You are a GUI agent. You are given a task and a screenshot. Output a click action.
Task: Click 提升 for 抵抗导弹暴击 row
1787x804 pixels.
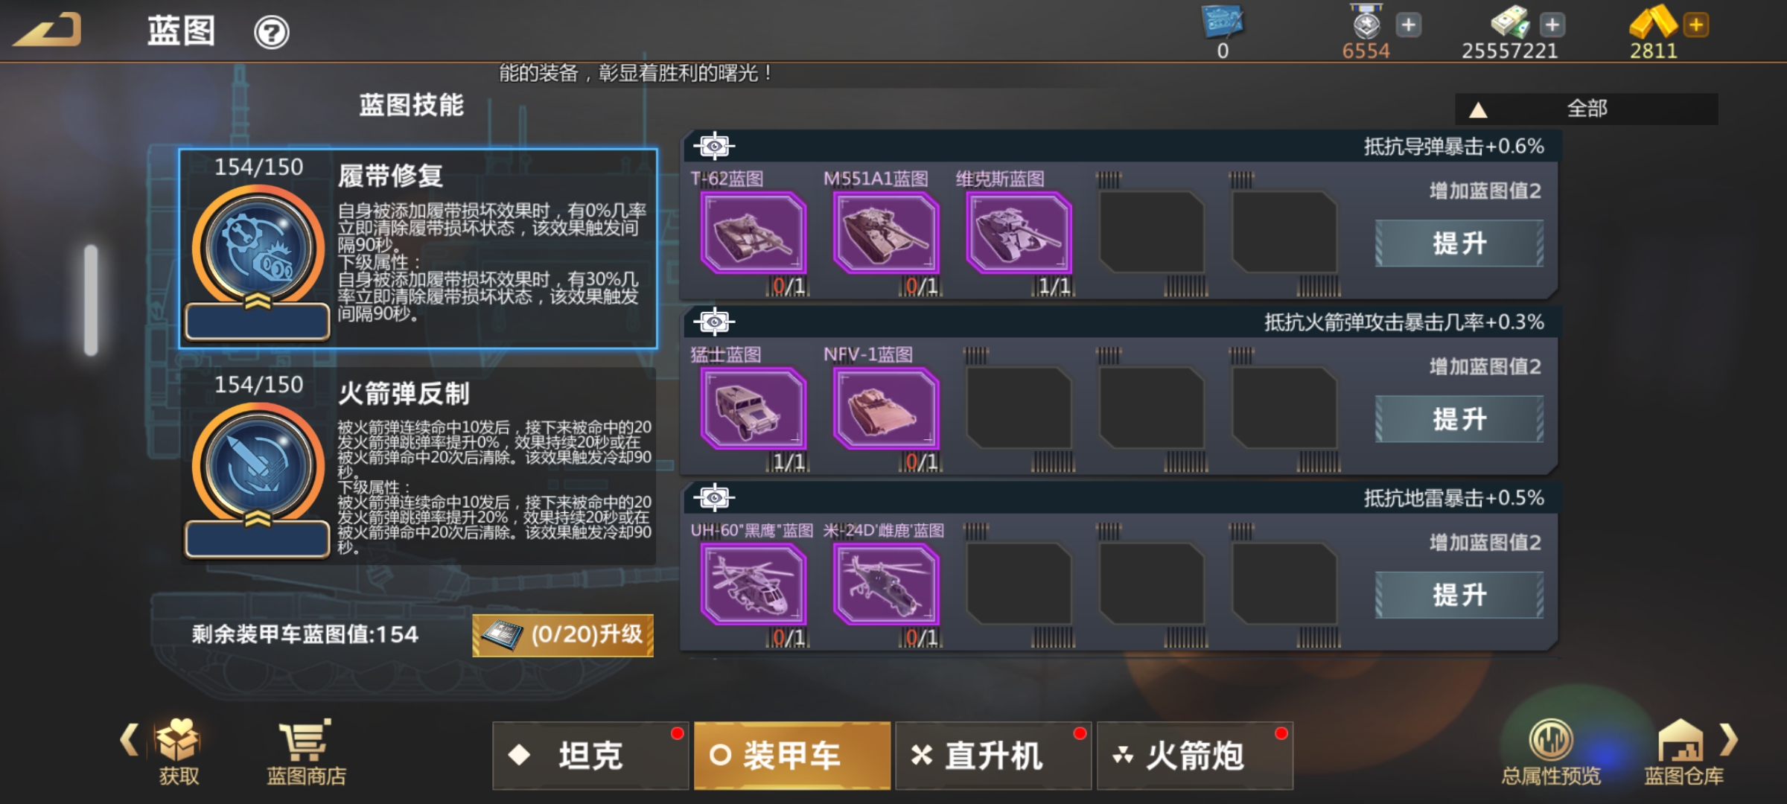pyautogui.click(x=1459, y=243)
